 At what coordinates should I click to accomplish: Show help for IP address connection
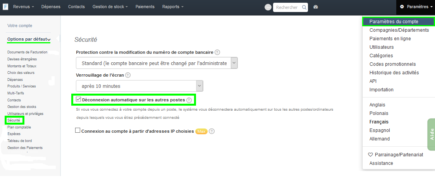[x=211, y=132]
